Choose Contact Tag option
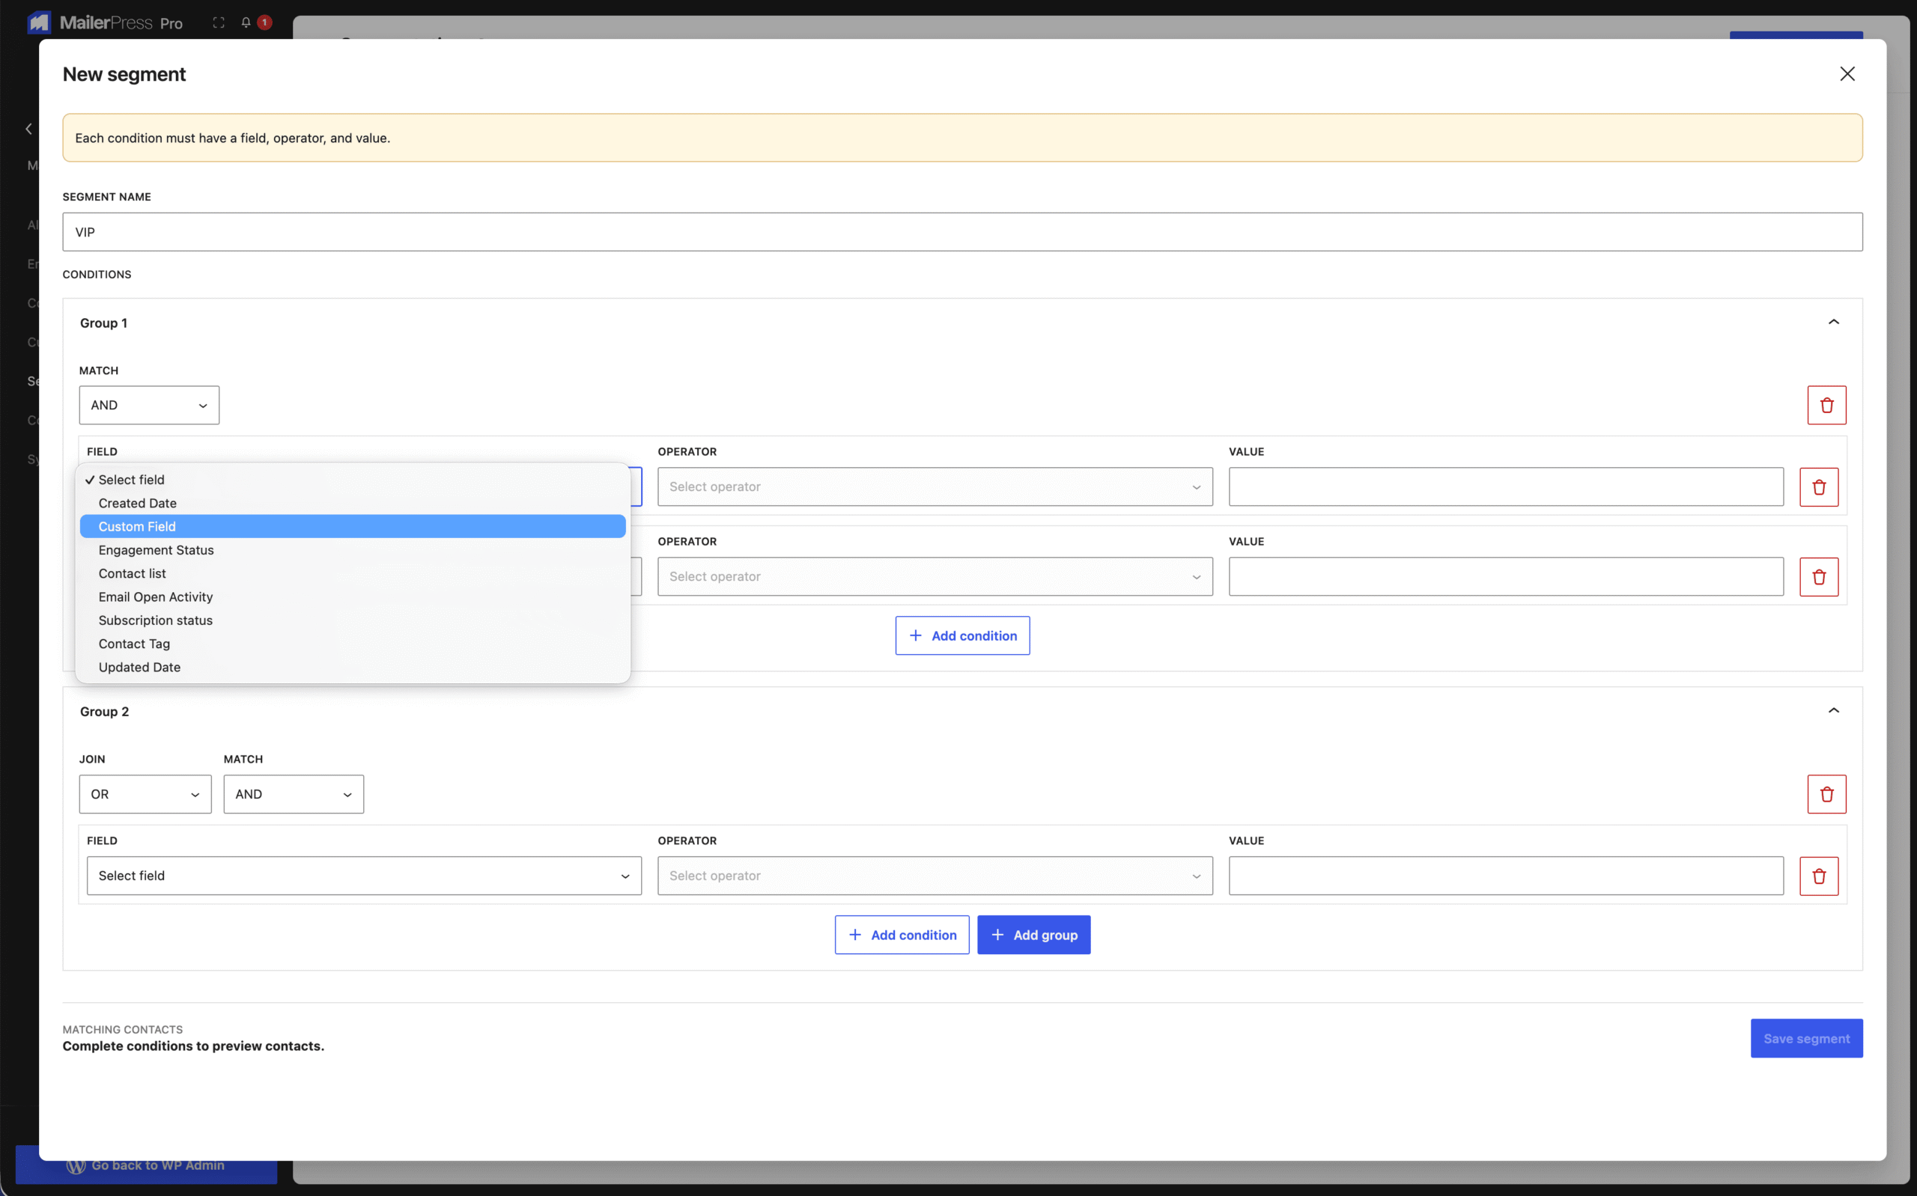This screenshot has width=1917, height=1196. (352, 644)
